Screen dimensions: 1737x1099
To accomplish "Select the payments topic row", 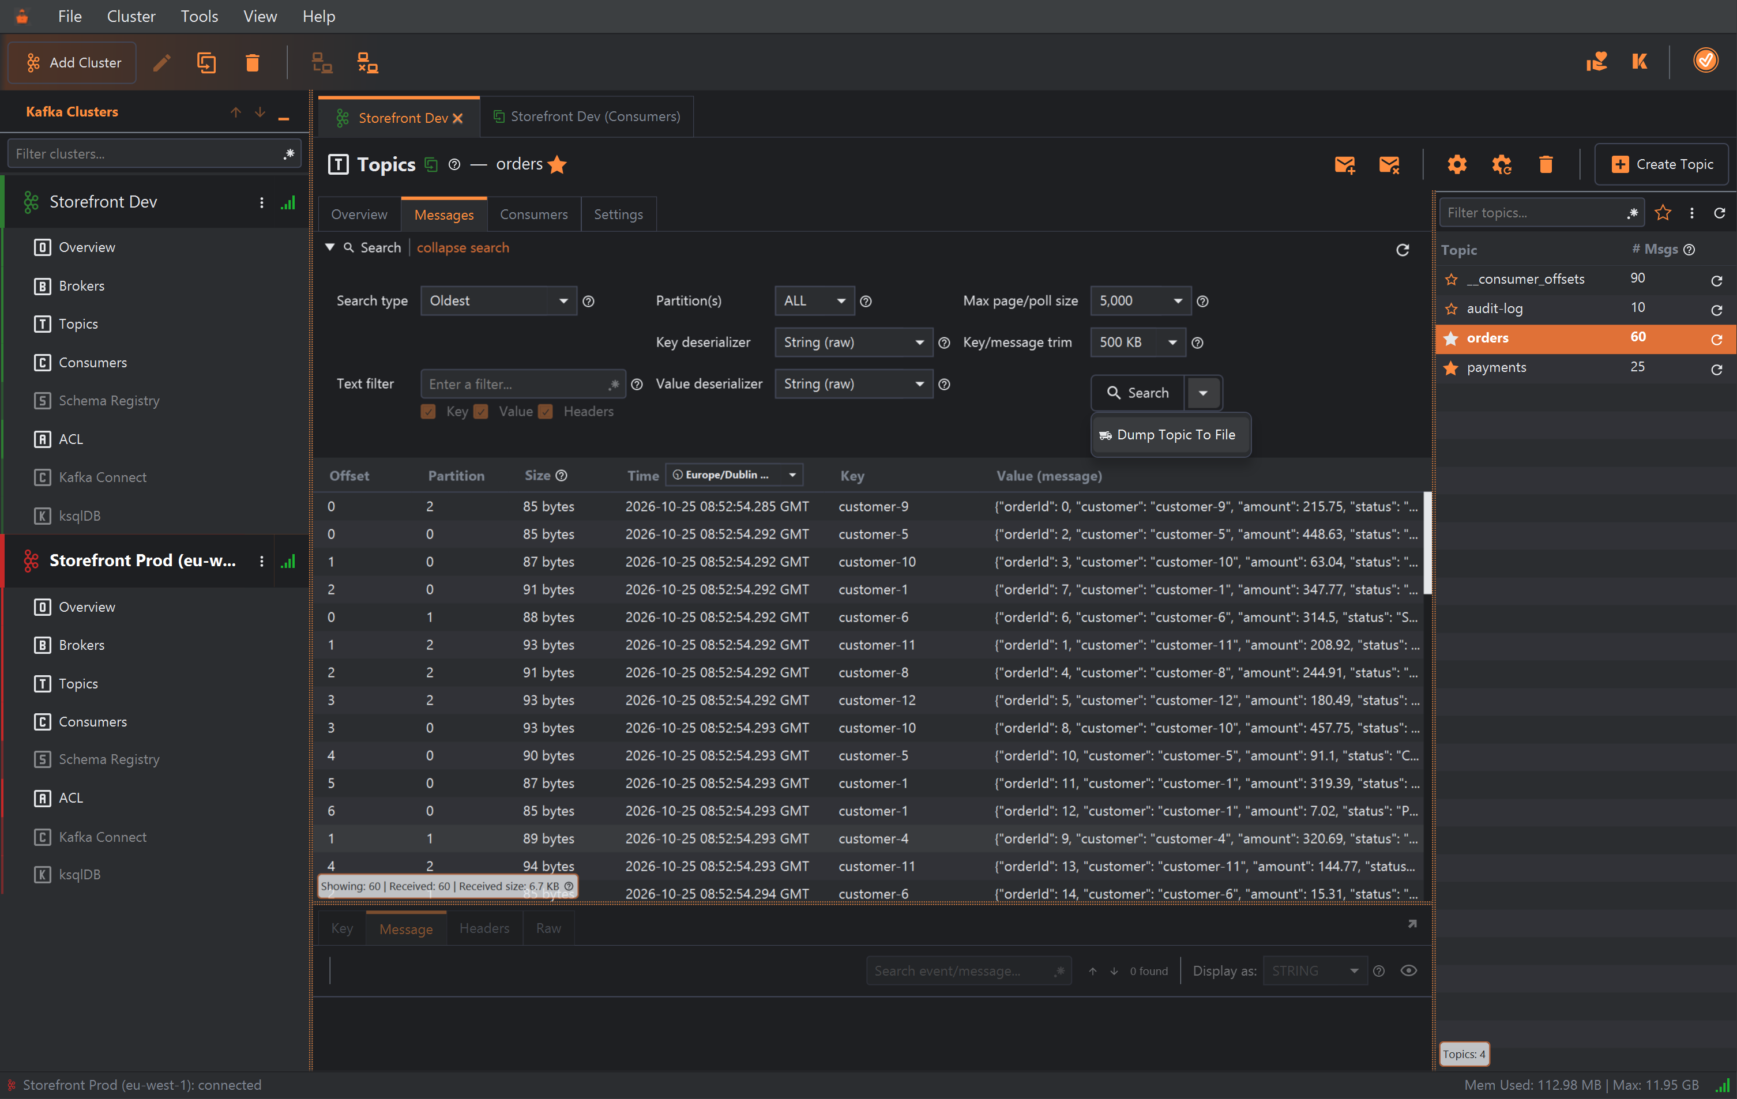I will tap(1585, 368).
